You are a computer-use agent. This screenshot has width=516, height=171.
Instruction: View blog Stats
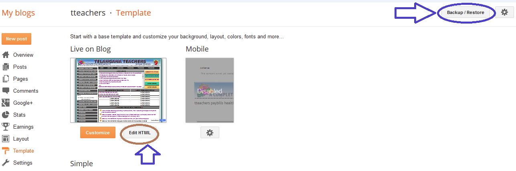[x=19, y=115]
